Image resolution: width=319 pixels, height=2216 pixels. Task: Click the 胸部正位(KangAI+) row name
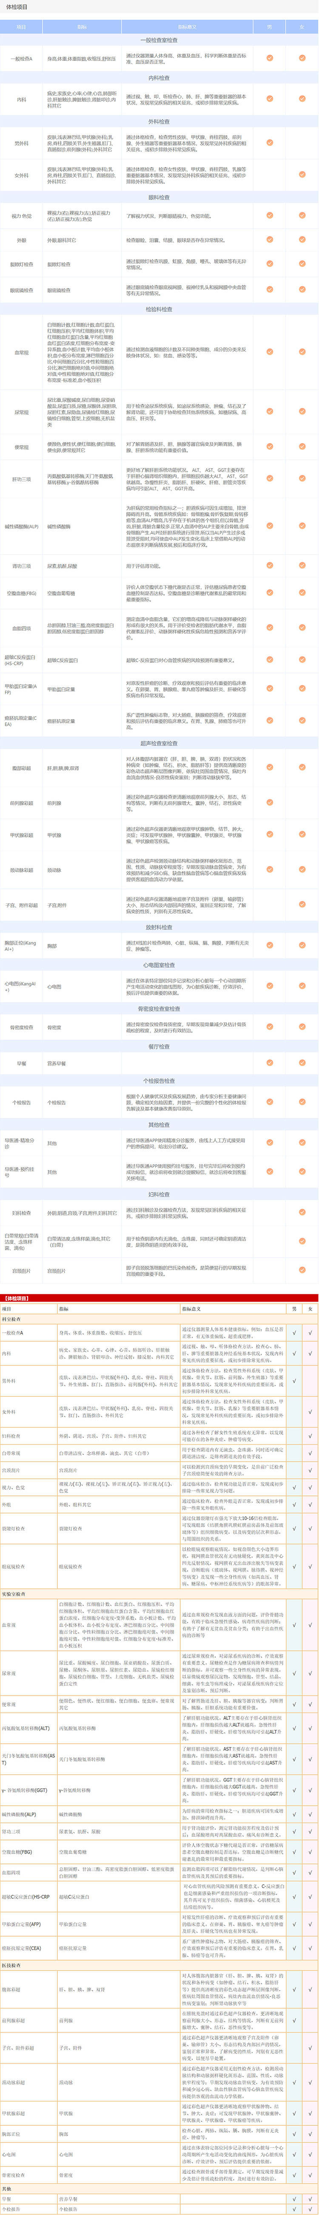[x=21, y=946]
